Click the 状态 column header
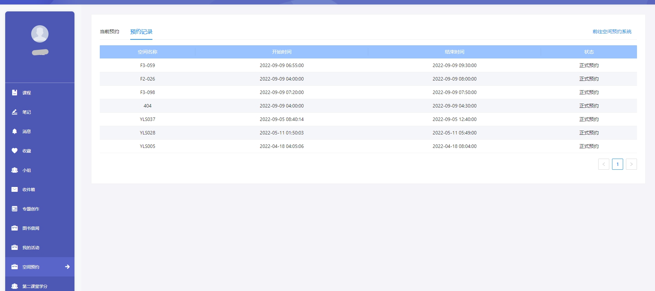655x291 pixels. [x=589, y=52]
